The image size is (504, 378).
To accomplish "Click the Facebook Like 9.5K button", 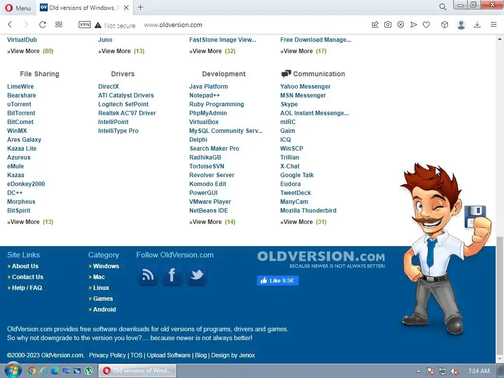I will (278, 280).
